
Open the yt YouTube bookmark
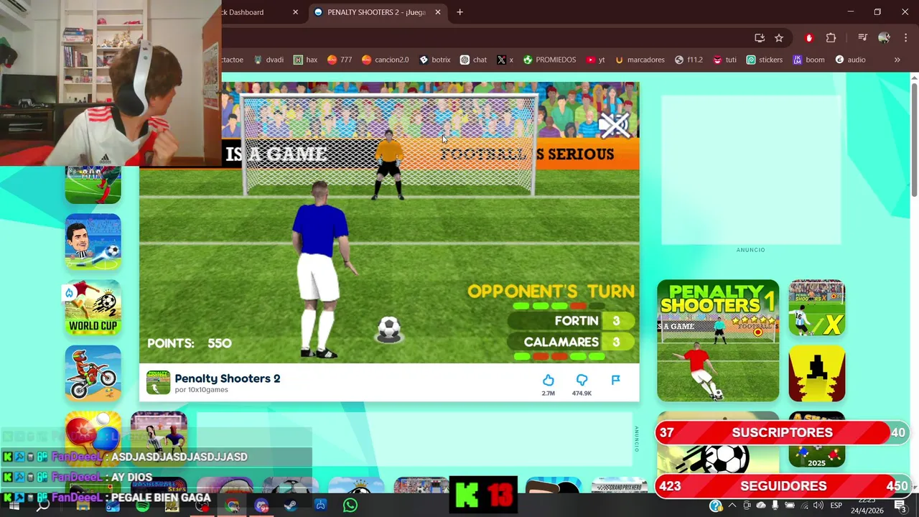click(595, 60)
